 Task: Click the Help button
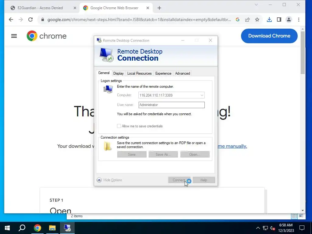(x=204, y=180)
